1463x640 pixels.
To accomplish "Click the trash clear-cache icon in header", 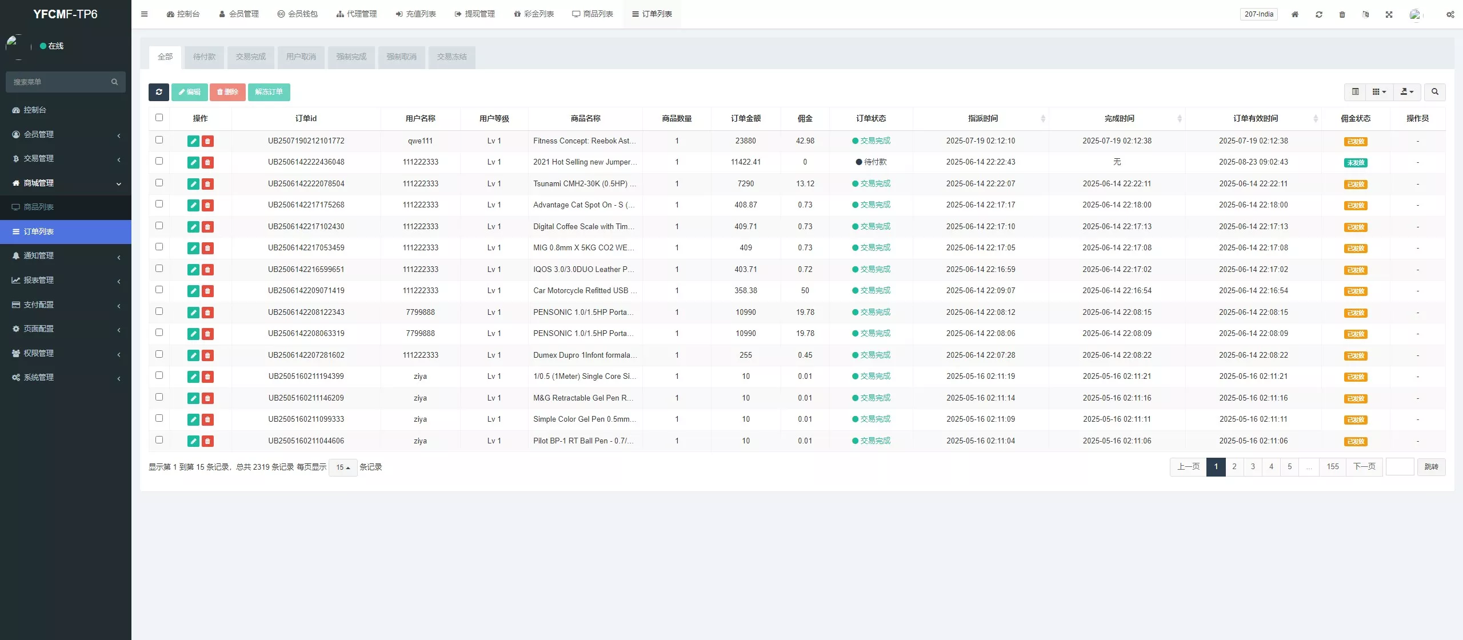I will (x=1342, y=14).
